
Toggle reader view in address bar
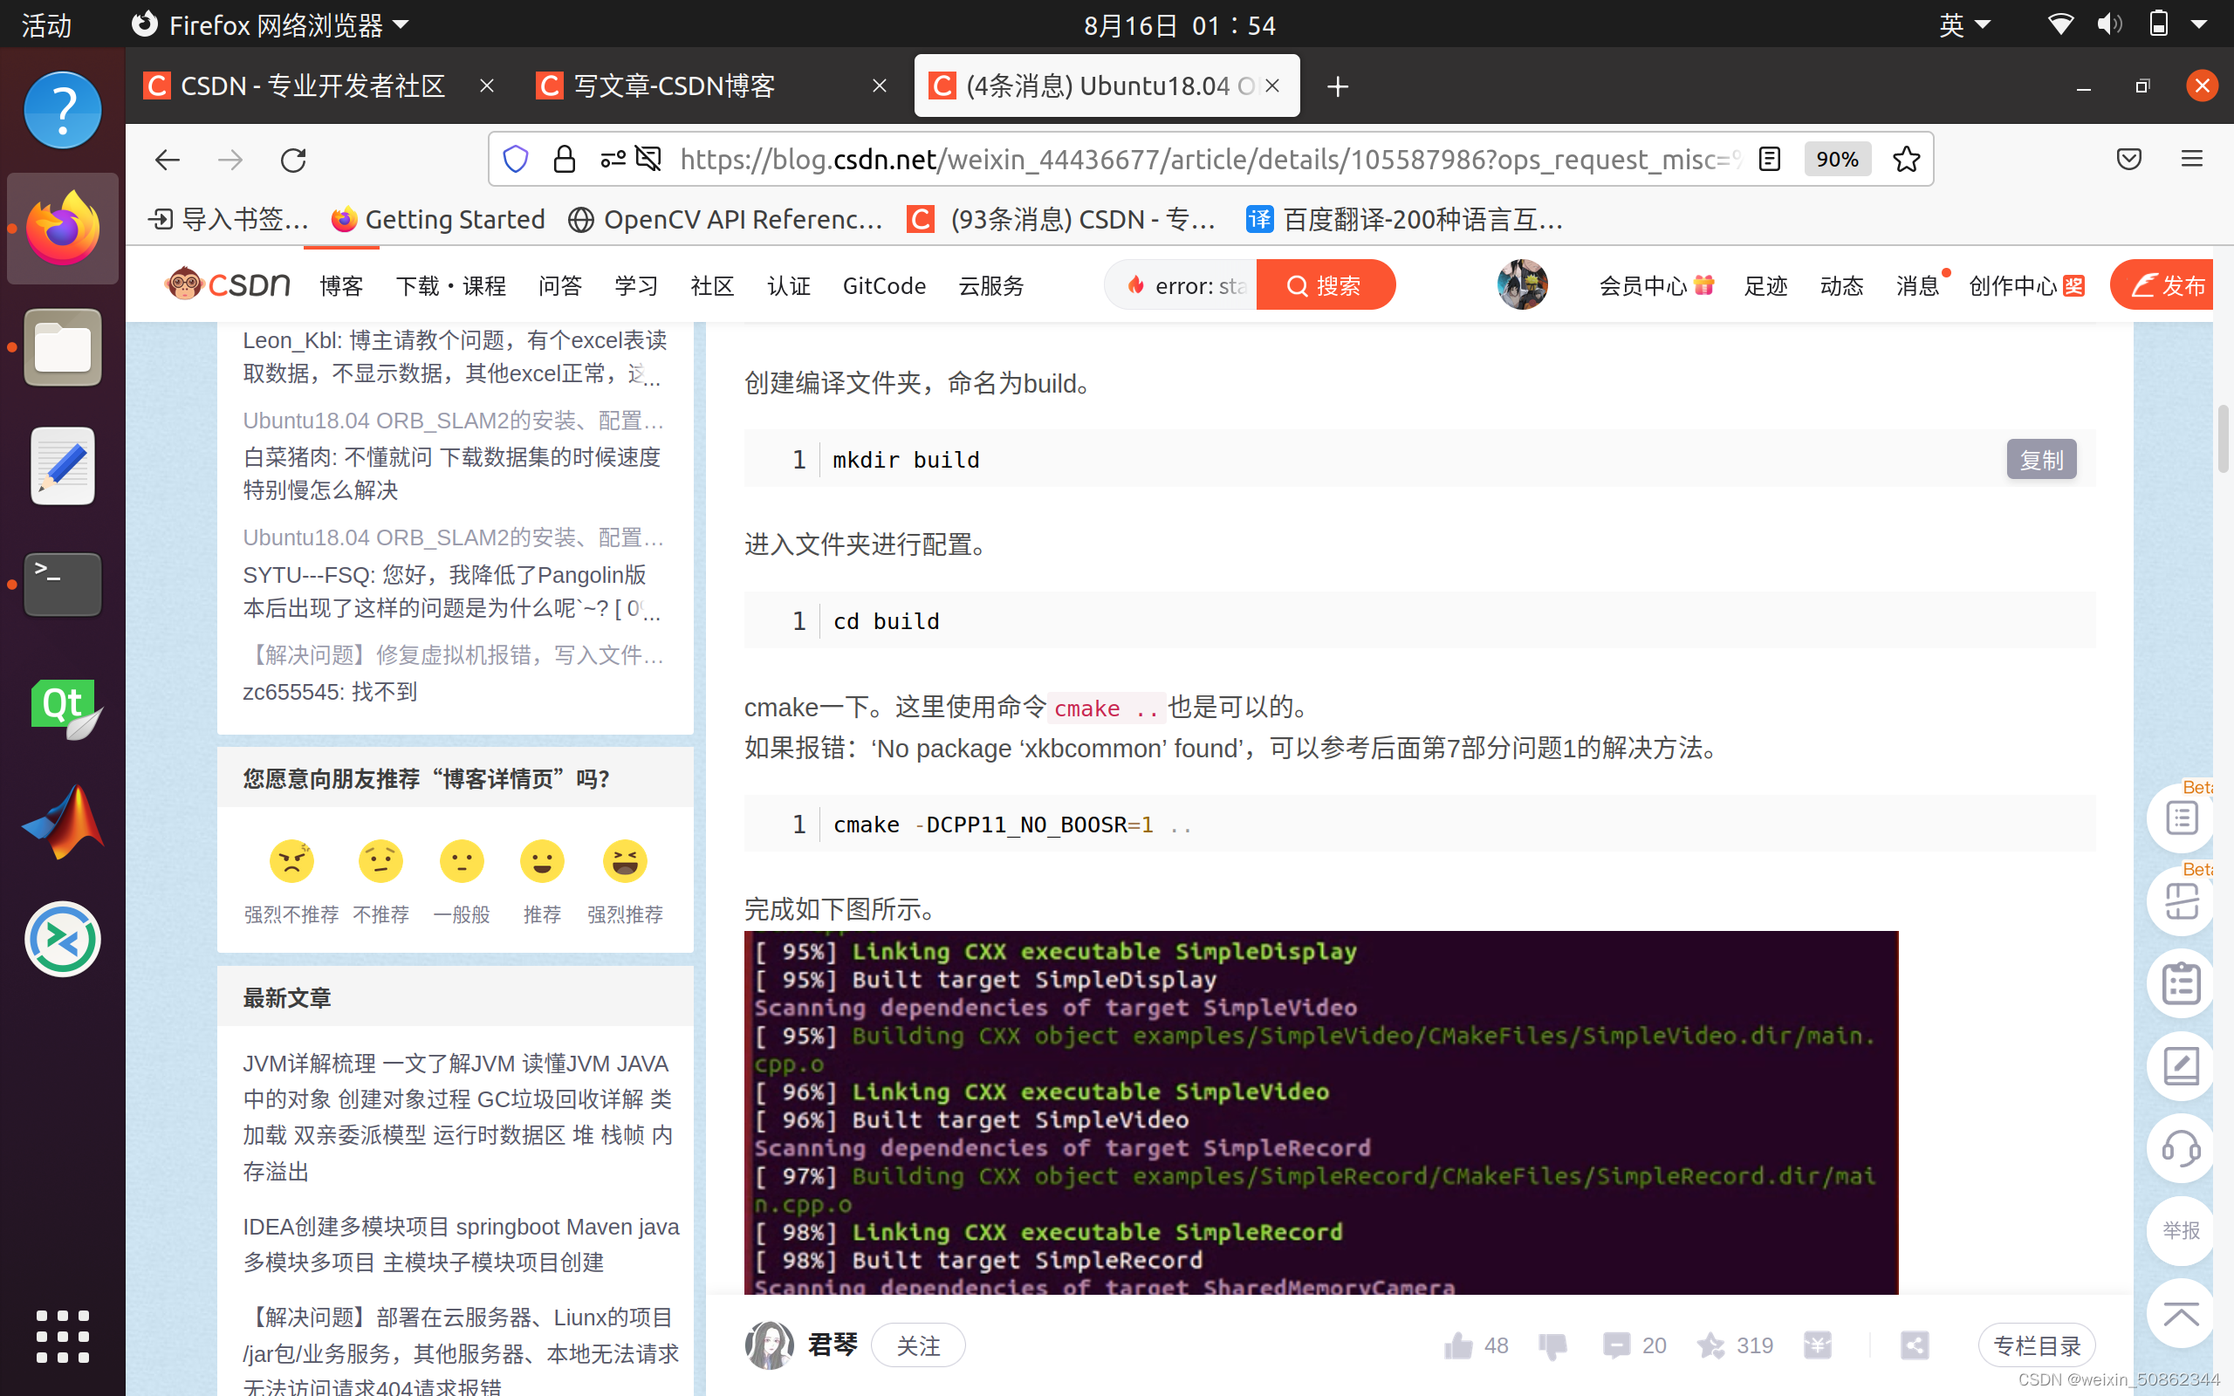tap(1769, 160)
